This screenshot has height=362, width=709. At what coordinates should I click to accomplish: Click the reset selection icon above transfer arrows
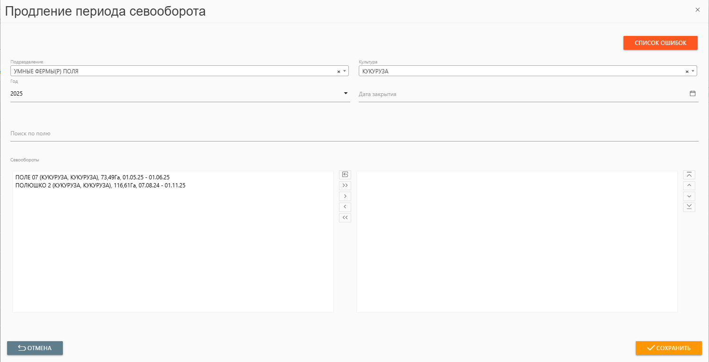tap(345, 175)
